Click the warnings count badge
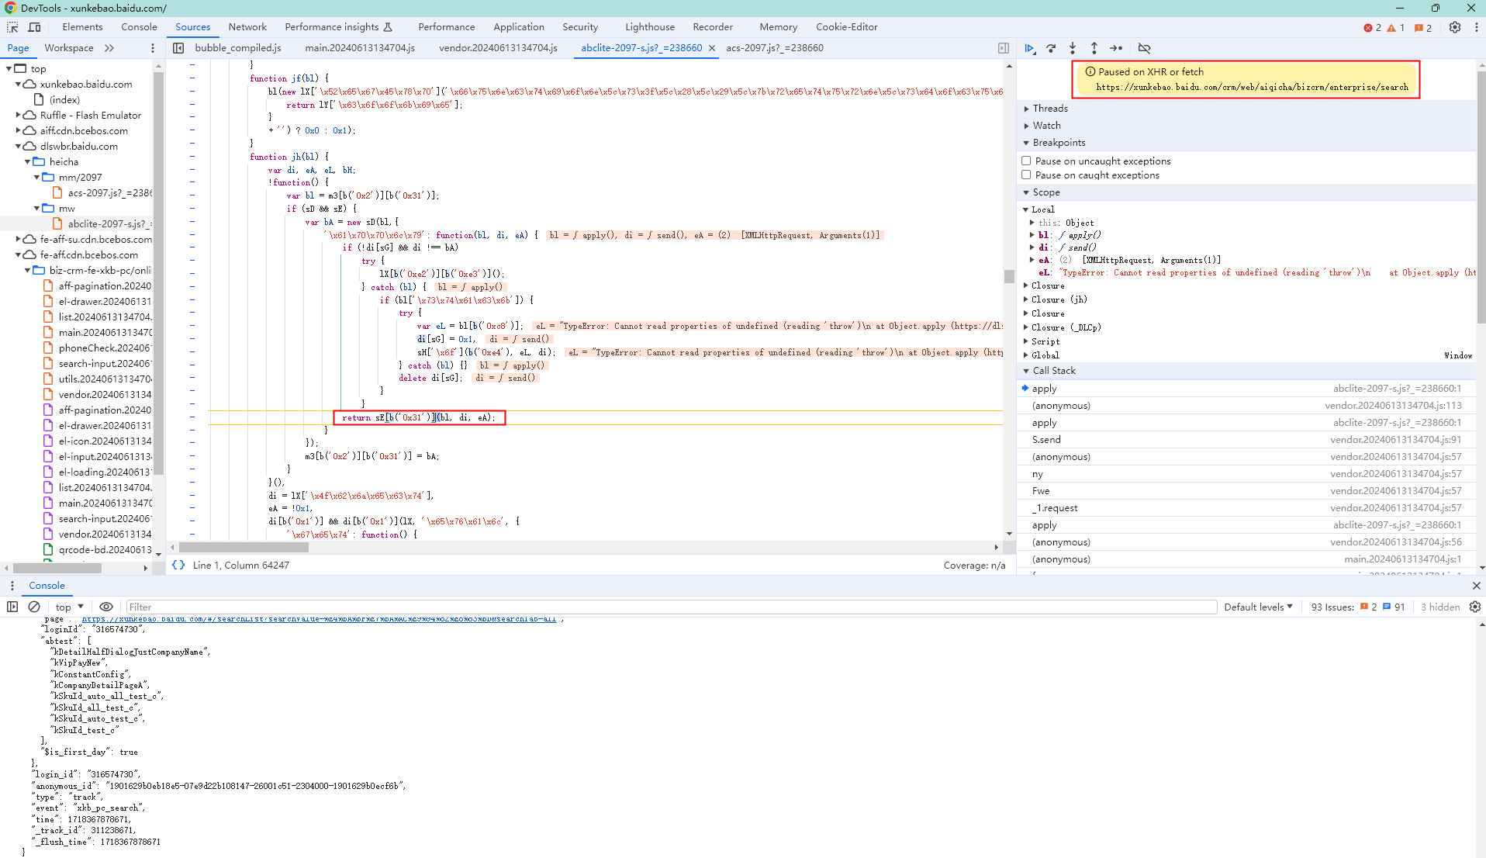The height and width of the screenshot is (858, 1486). 1395,28
